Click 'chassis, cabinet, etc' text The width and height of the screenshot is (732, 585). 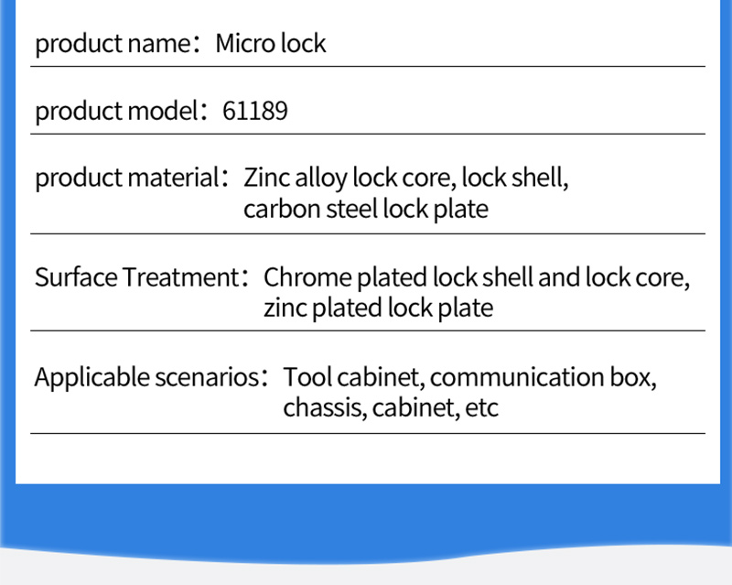click(391, 408)
